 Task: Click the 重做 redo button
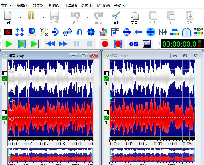[x=98, y=17]
